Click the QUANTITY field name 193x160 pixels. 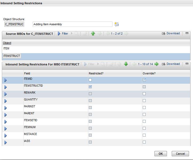coord(31,99)
